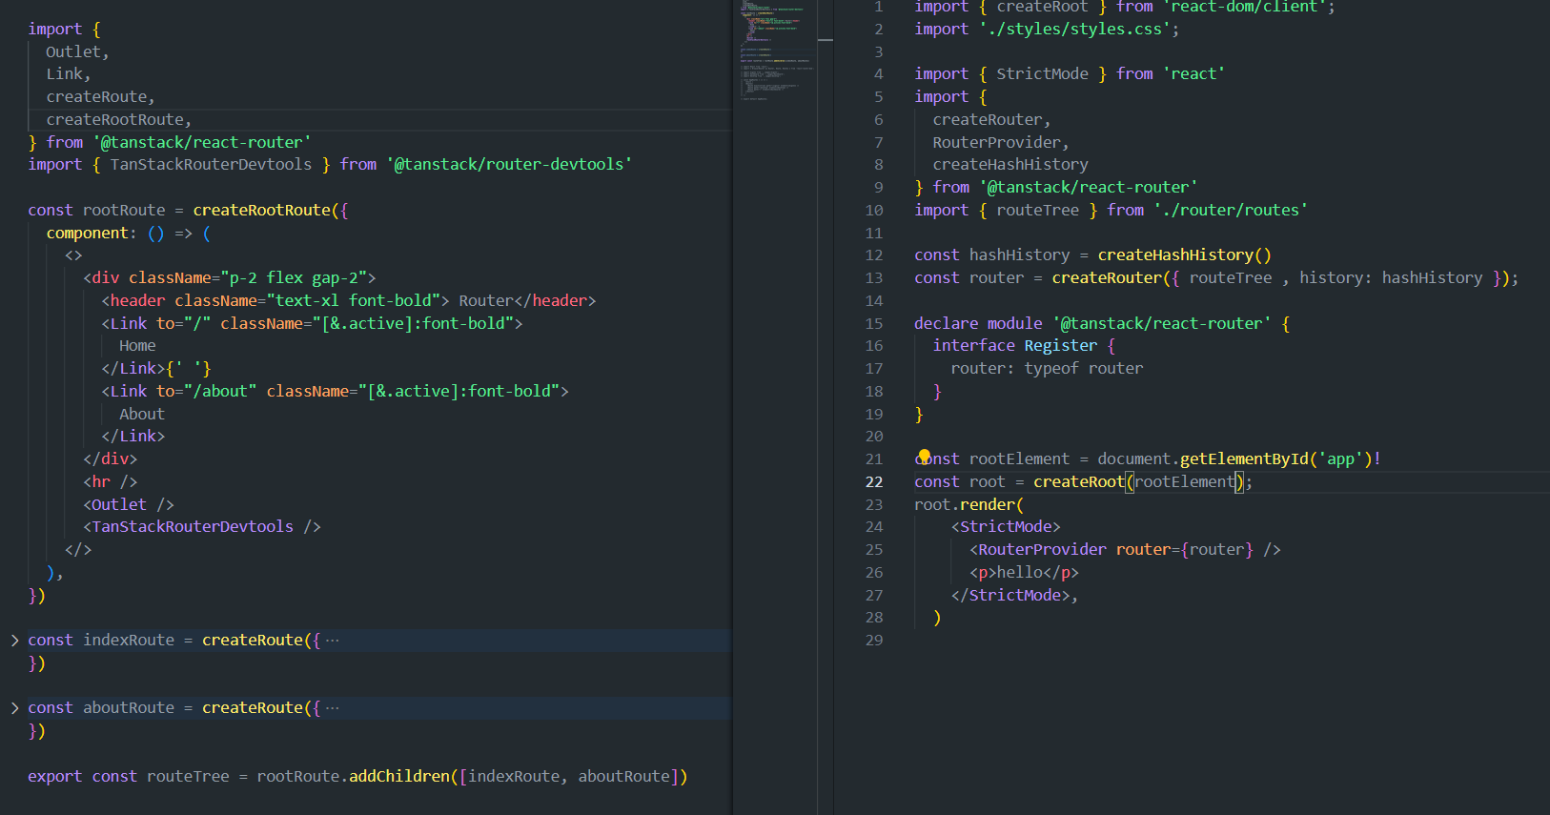Click the '<RouterProvider' JSX tag on line 25
The width and height of the screenshot is (1550, 815).
(x=1038, y=550)
